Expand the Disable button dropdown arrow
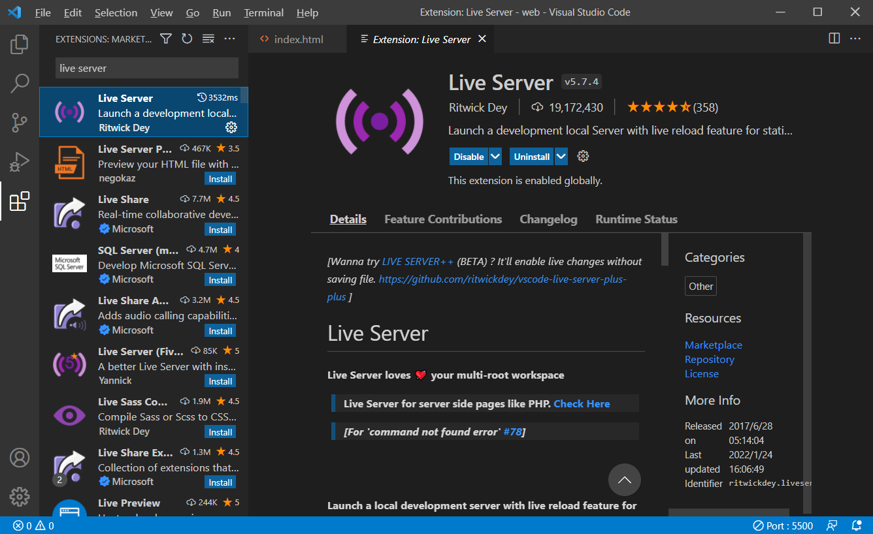Image resolution: width=873 pixels, height=534 pixels. (x=495, y=157)
